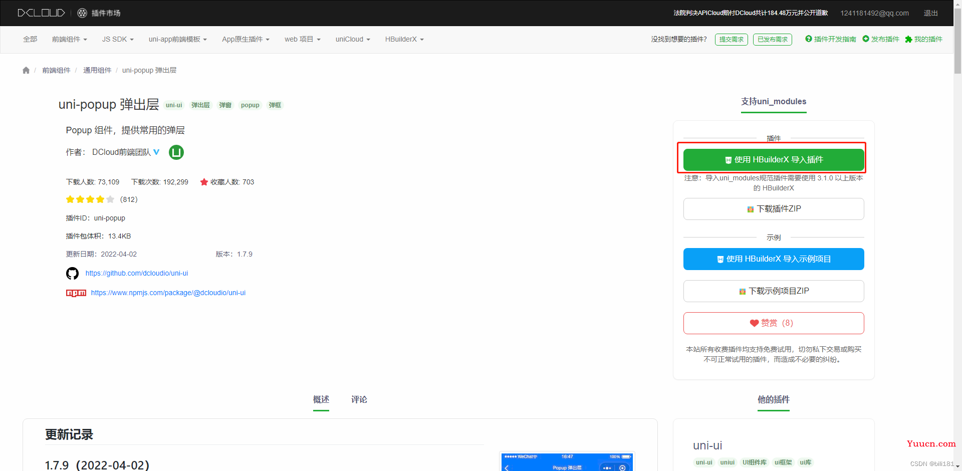Click the page vertical scrollbar thumb
Image resolution: width=962 pixels, height=471 pixels.
[x=957, y=42]
